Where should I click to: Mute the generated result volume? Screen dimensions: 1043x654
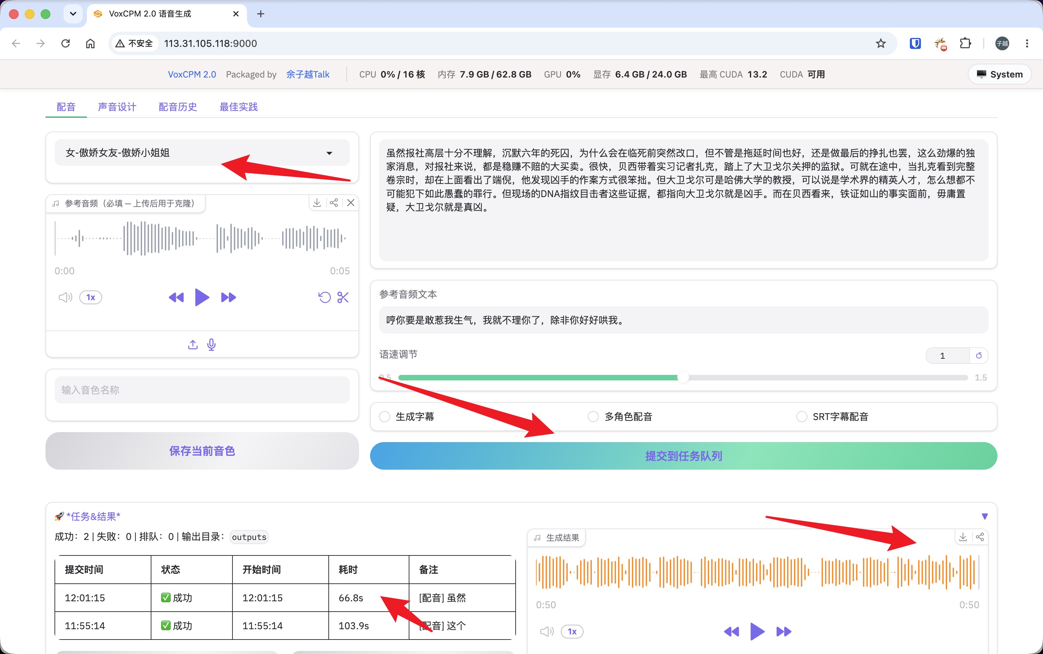pos(547,632)
